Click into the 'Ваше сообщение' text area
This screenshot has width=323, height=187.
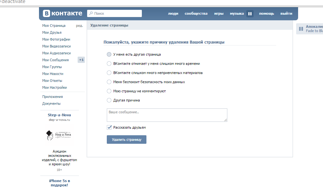tap(167, 115)
